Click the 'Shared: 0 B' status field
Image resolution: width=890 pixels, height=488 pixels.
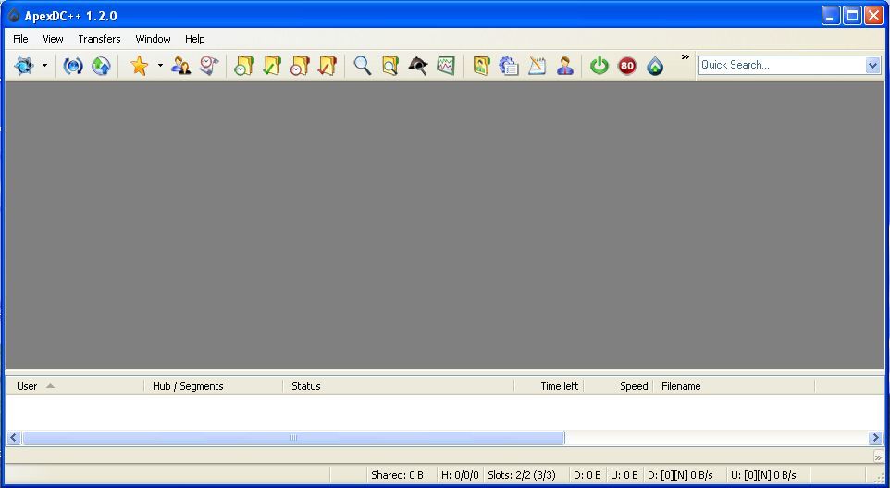(x=402, y=475)
